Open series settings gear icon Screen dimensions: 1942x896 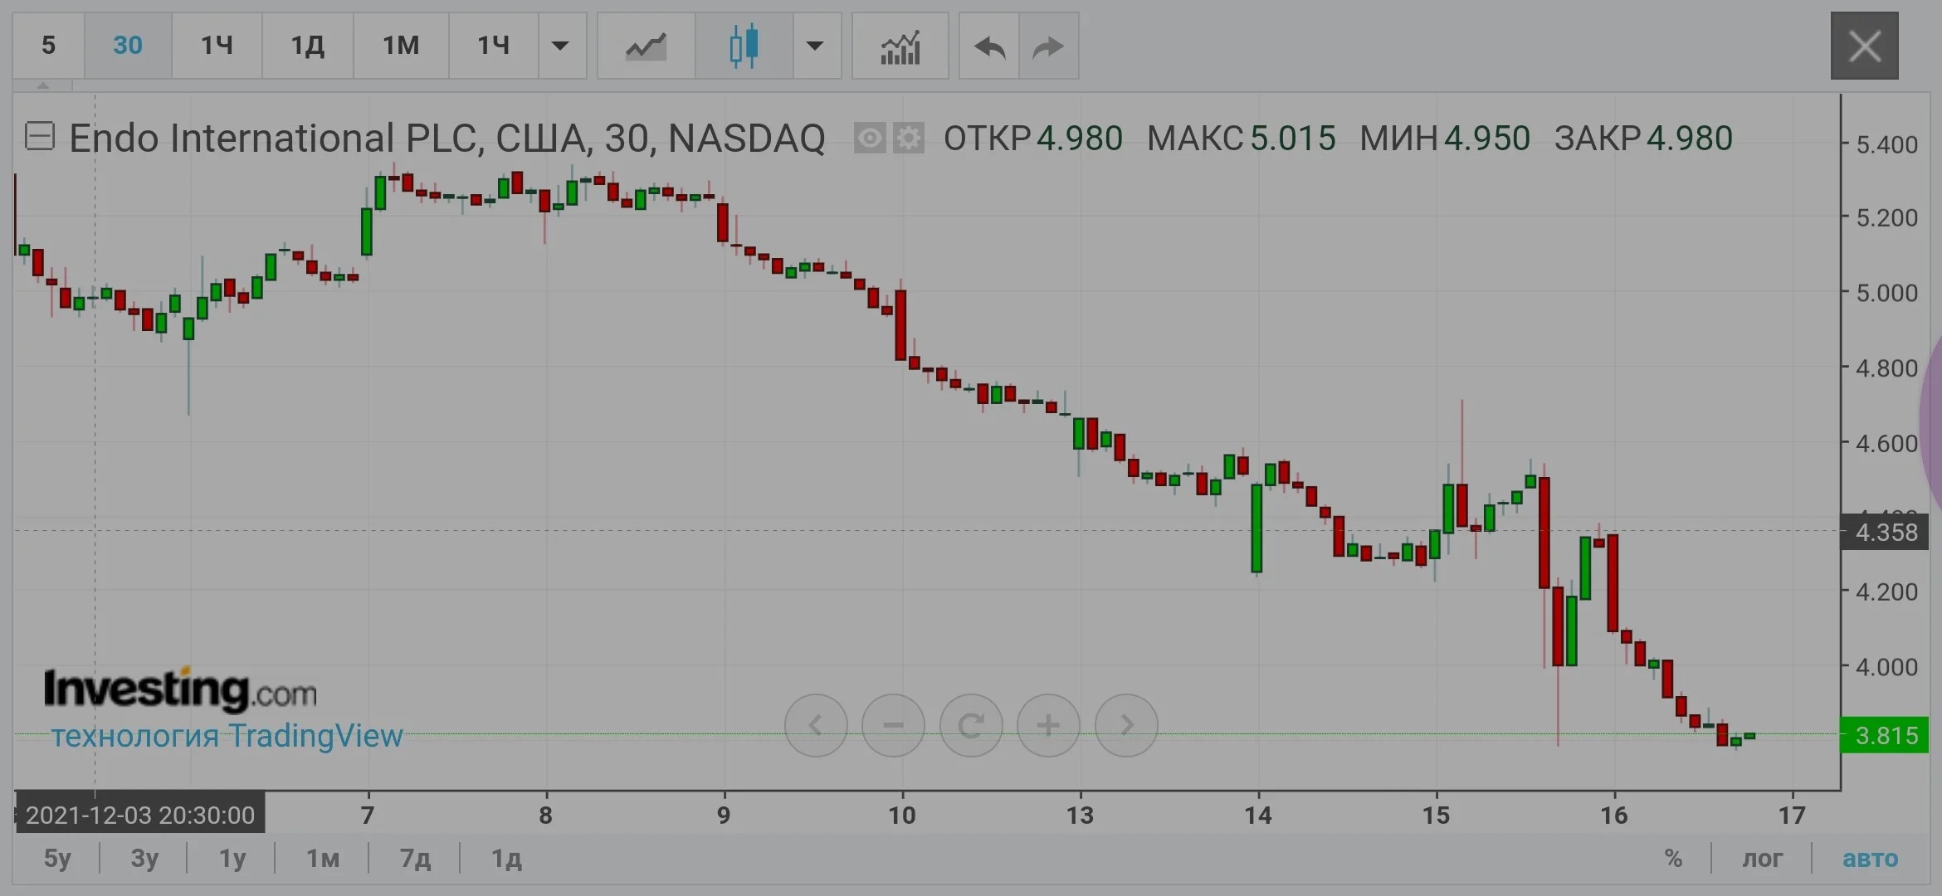coord(909,138)
